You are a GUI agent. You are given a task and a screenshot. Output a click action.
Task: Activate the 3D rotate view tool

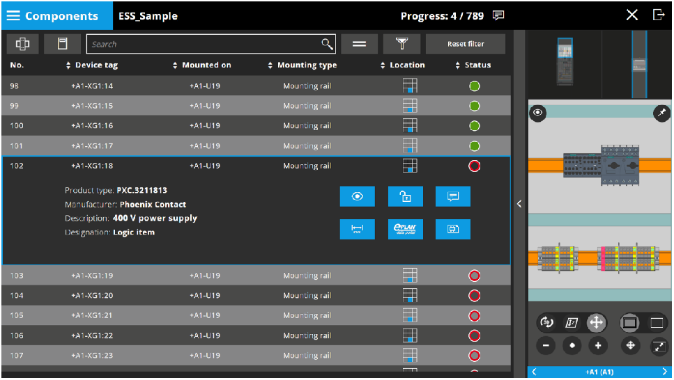tap(547, 322)
